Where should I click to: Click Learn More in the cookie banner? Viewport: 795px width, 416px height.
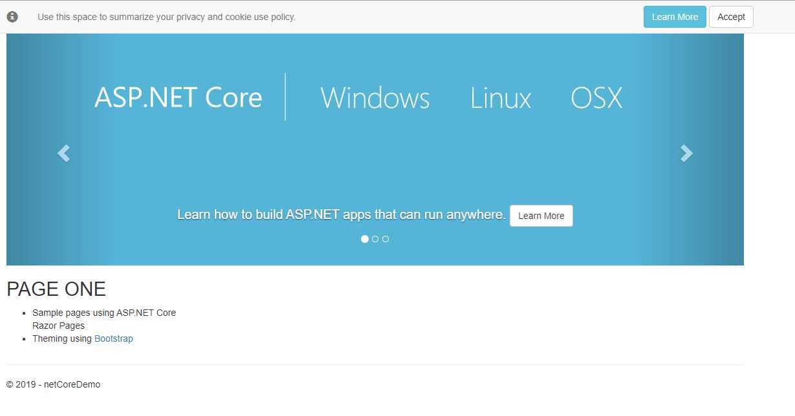[675, 17]
